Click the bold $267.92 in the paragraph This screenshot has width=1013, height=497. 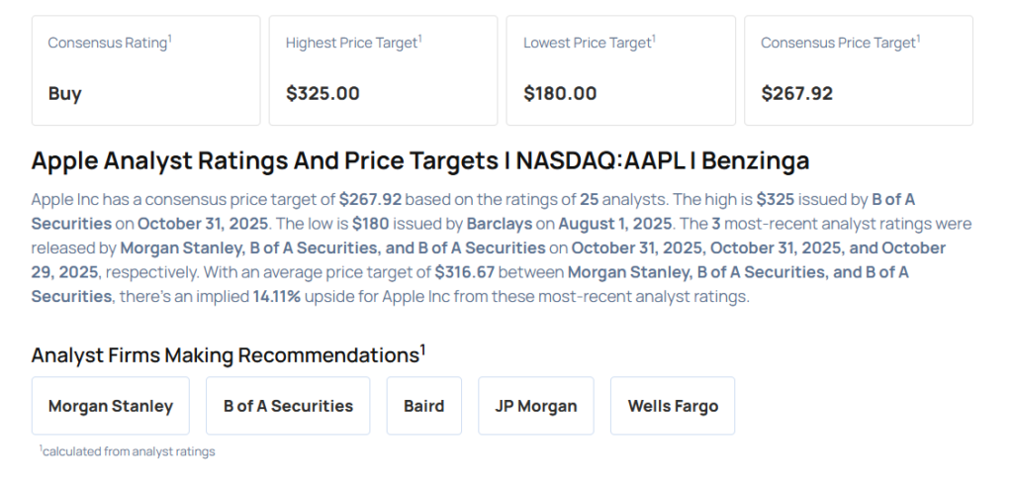pyautogui.click(x=370, y=199)
